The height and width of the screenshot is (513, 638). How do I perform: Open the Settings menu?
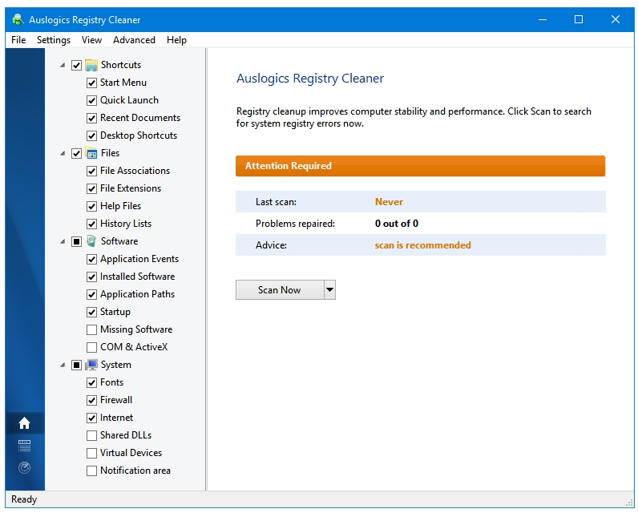54,40
